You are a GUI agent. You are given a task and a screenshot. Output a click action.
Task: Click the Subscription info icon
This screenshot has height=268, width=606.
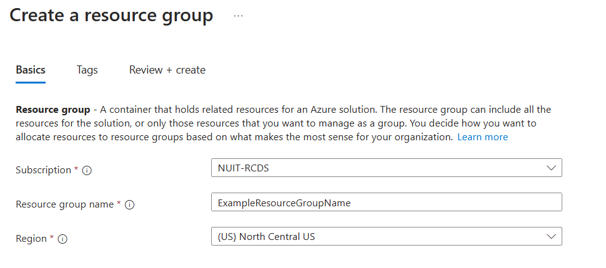click(87, 171)
